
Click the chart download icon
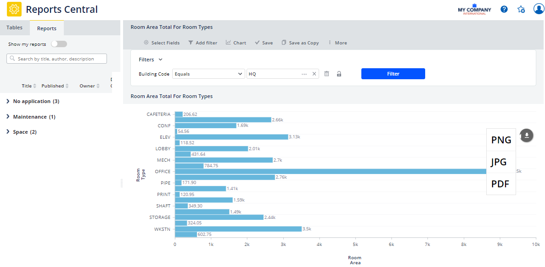pyautogui.click(x=527, y=135)
